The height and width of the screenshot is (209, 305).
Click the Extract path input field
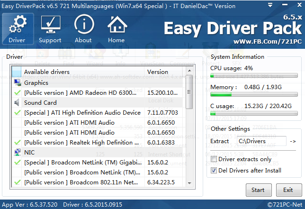tap(261, 141)
